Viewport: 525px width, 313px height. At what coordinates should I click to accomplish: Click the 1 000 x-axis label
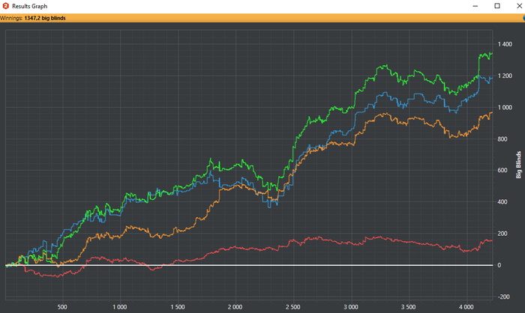(x=119, y=307)
